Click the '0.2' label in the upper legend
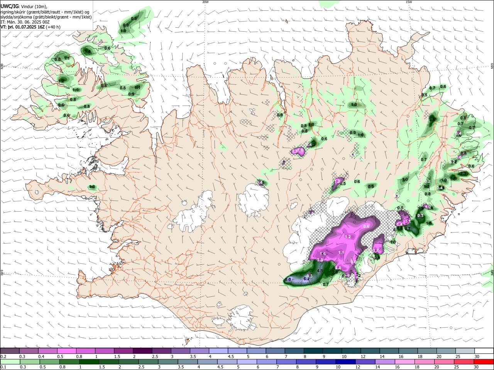The image size is (494, 370). [x=3, y=356]
